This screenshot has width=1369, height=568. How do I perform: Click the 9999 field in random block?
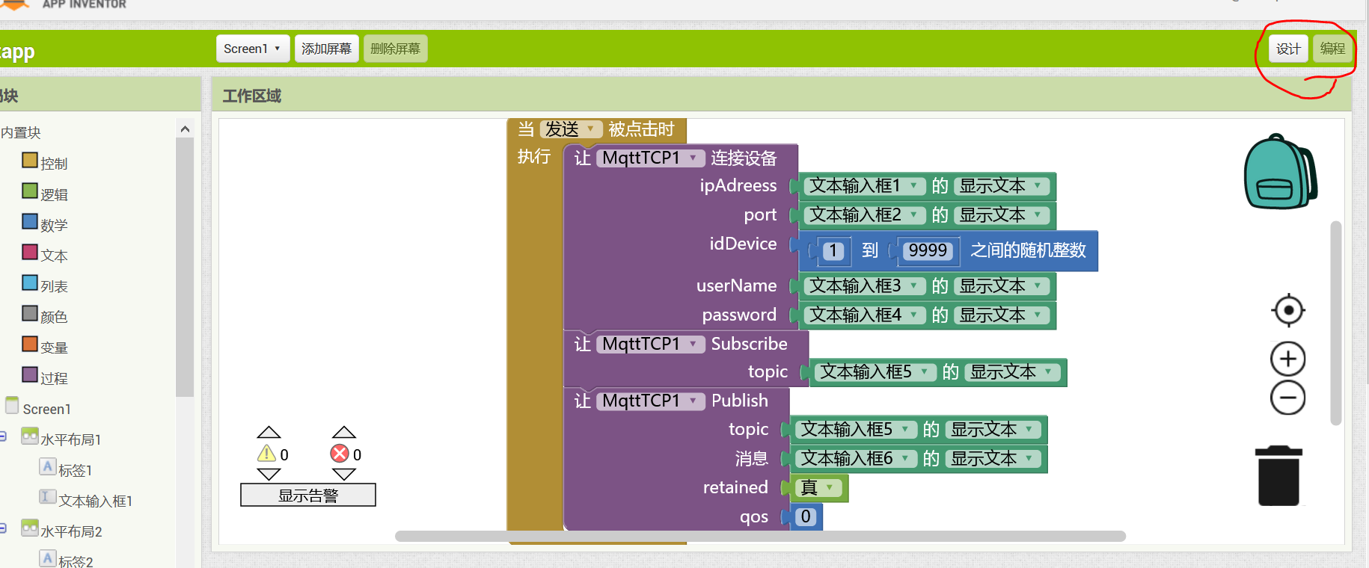[x=928, y=250]
